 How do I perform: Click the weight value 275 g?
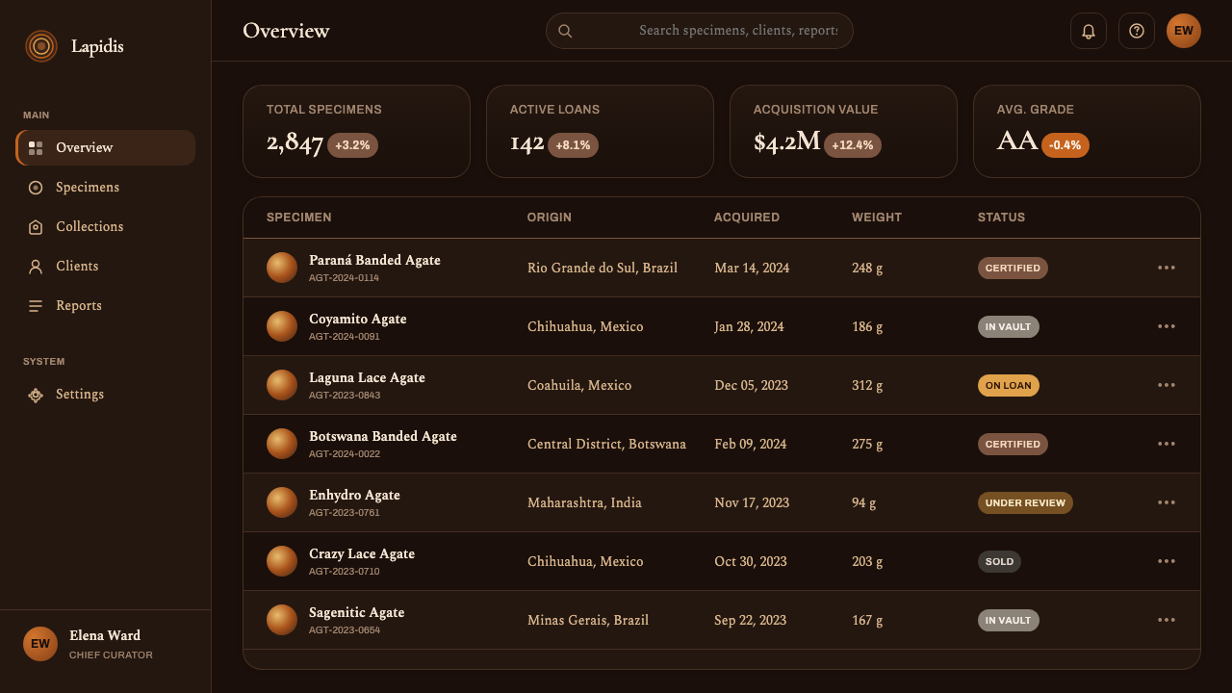[867, 445]
